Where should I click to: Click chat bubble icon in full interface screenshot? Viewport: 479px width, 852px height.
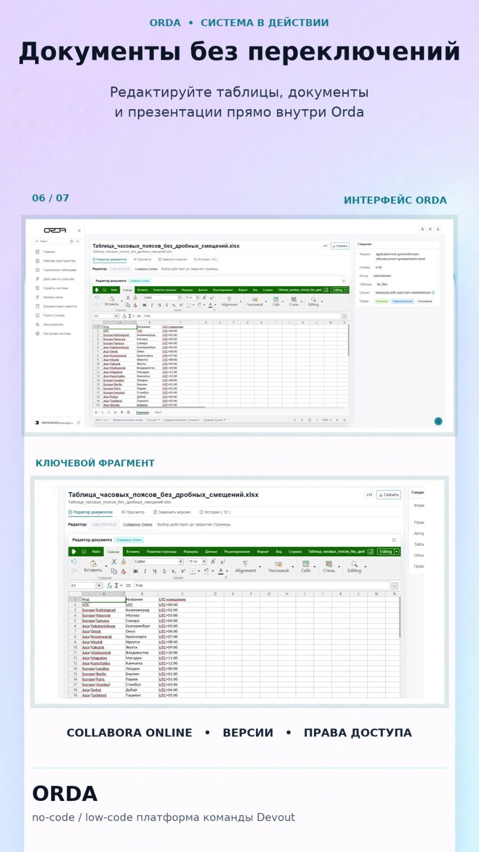coord(439,421)
